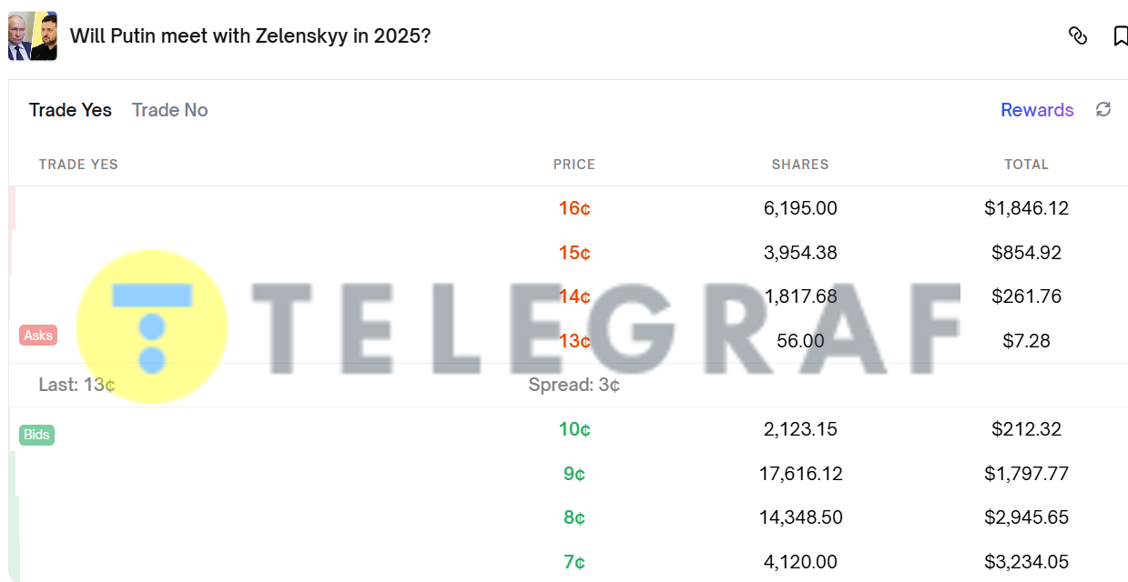
Task: Click the 17,616.12 shares bid row
Action: pos(800,474)
